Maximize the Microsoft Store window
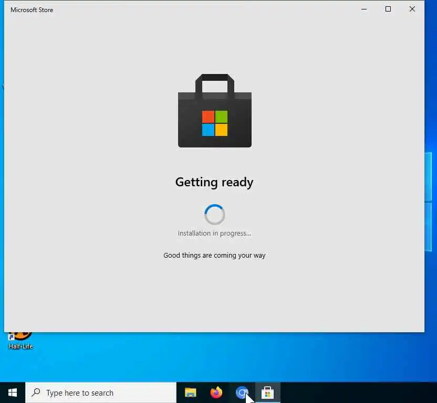The height and width of the screenshot is (403, 437). tap(388, 9)
